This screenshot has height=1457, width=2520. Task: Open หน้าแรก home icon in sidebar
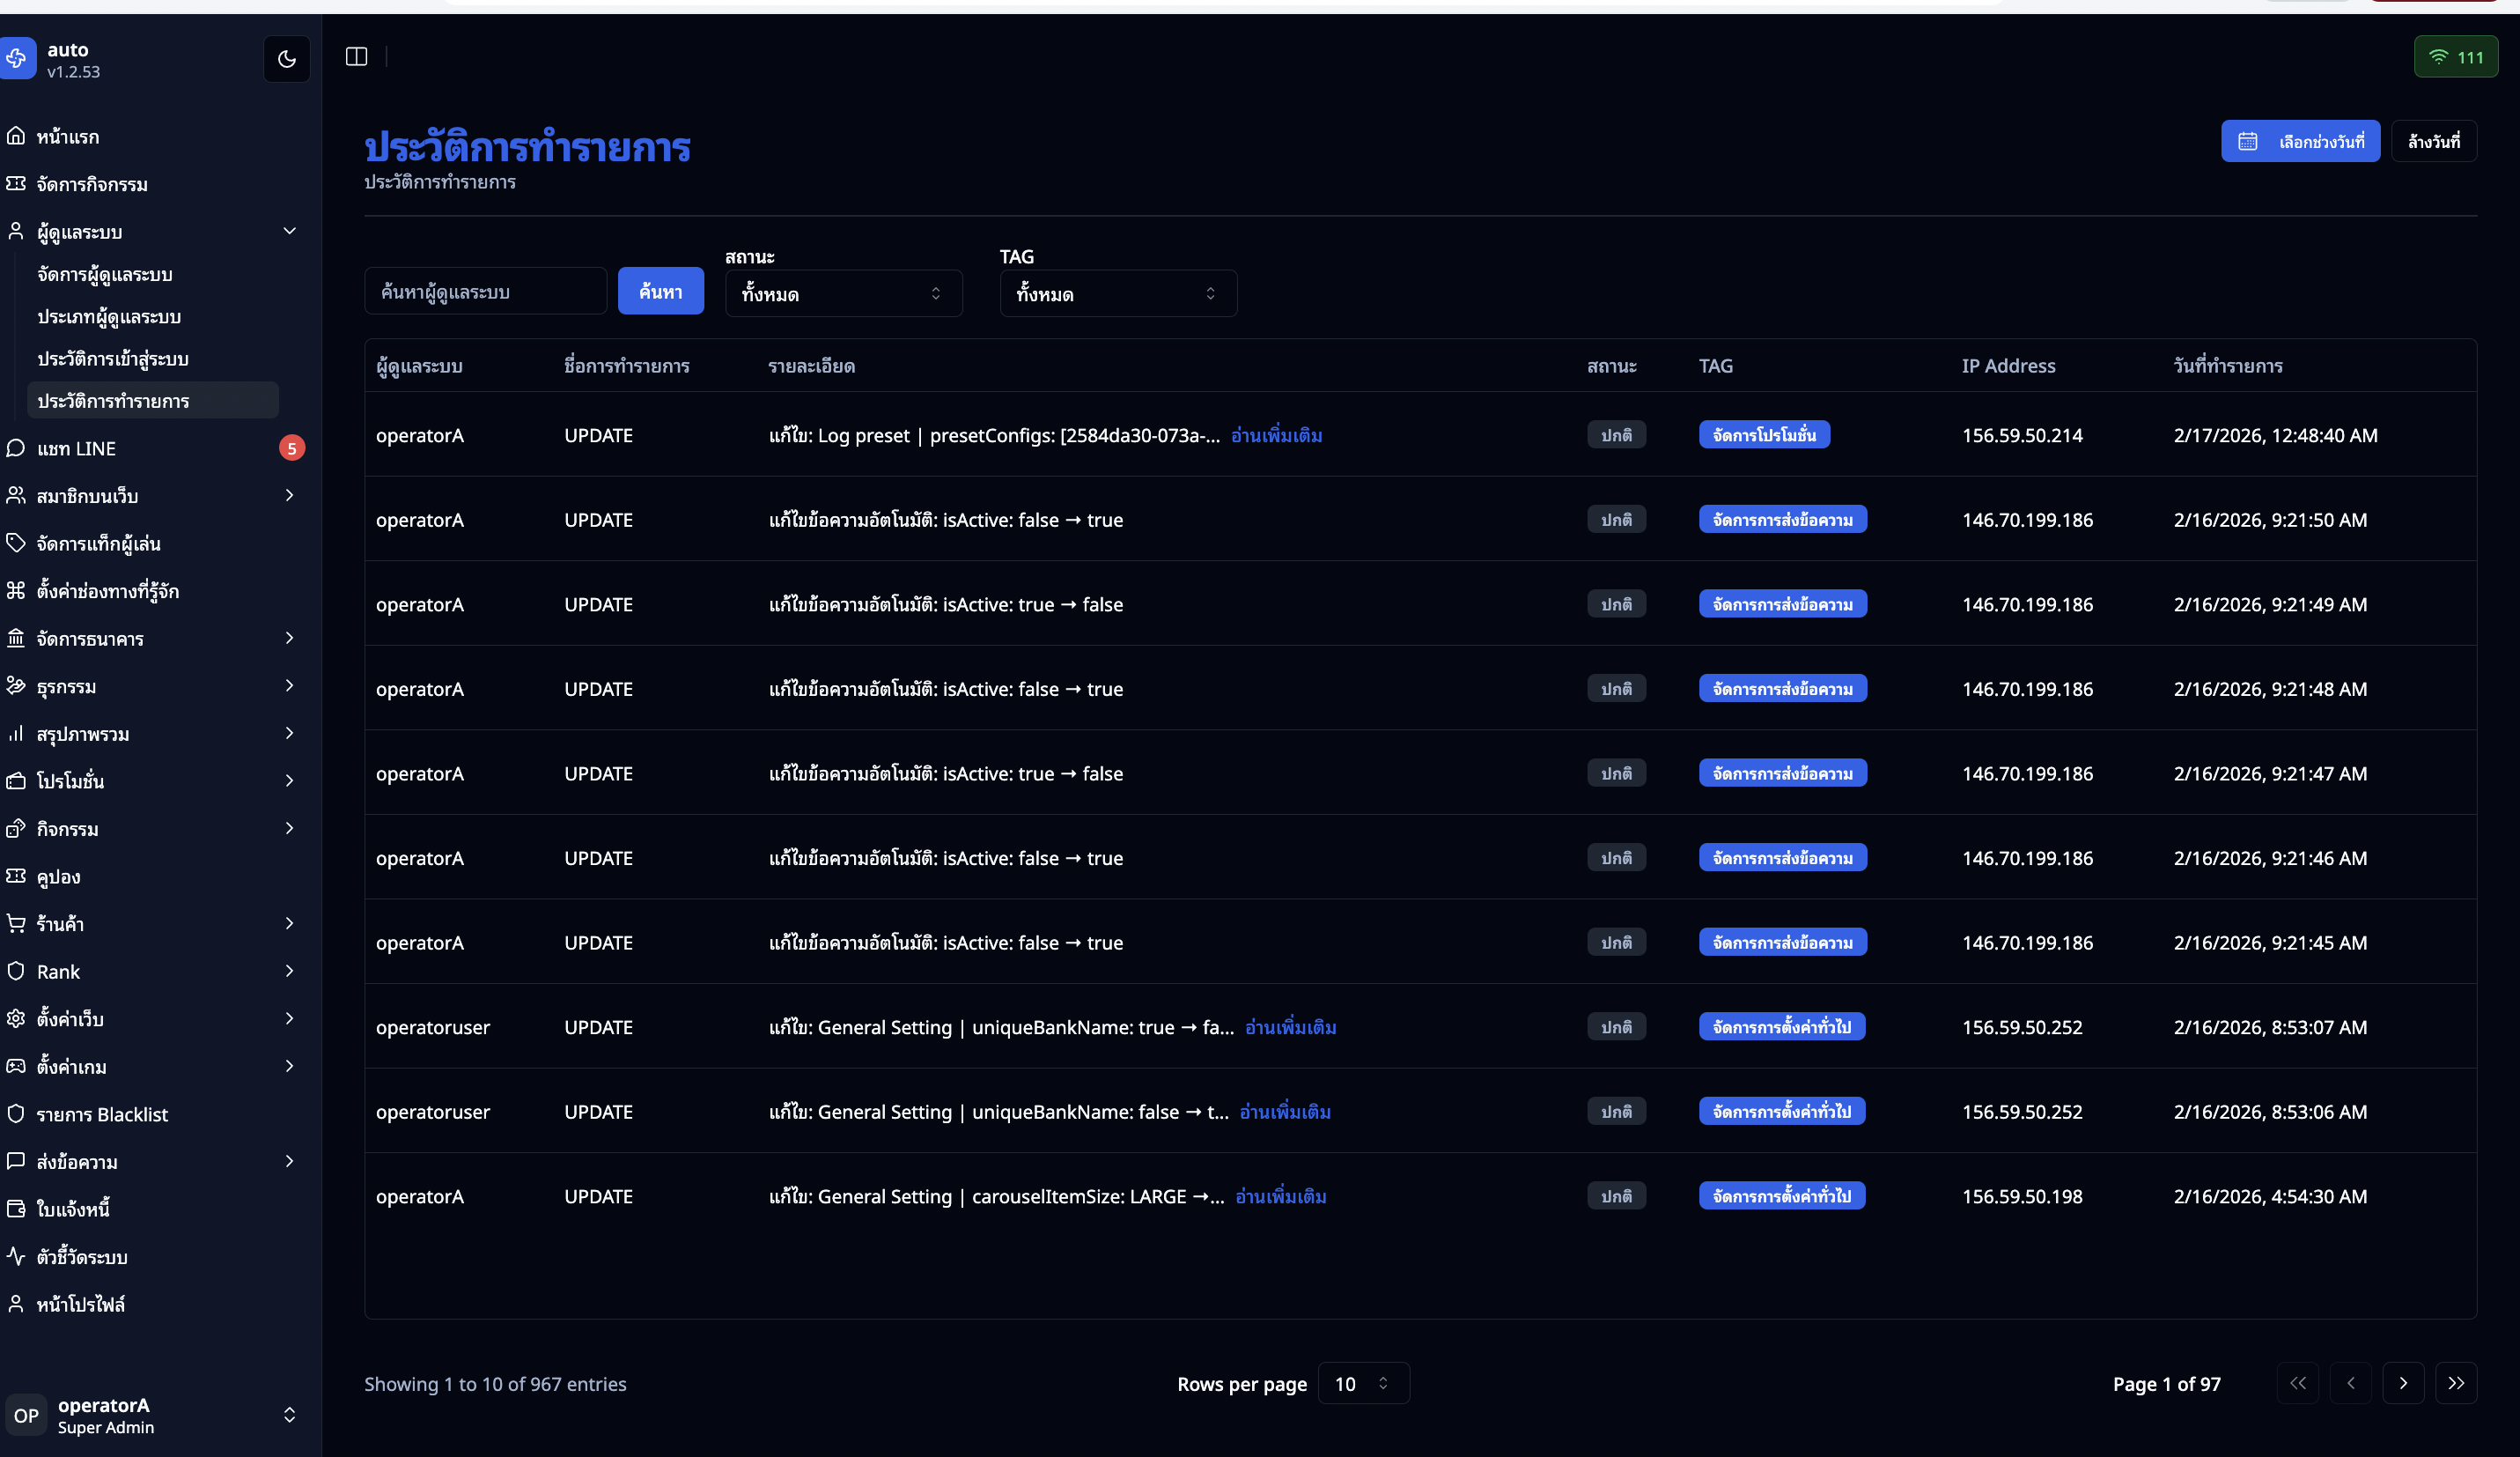16,136
